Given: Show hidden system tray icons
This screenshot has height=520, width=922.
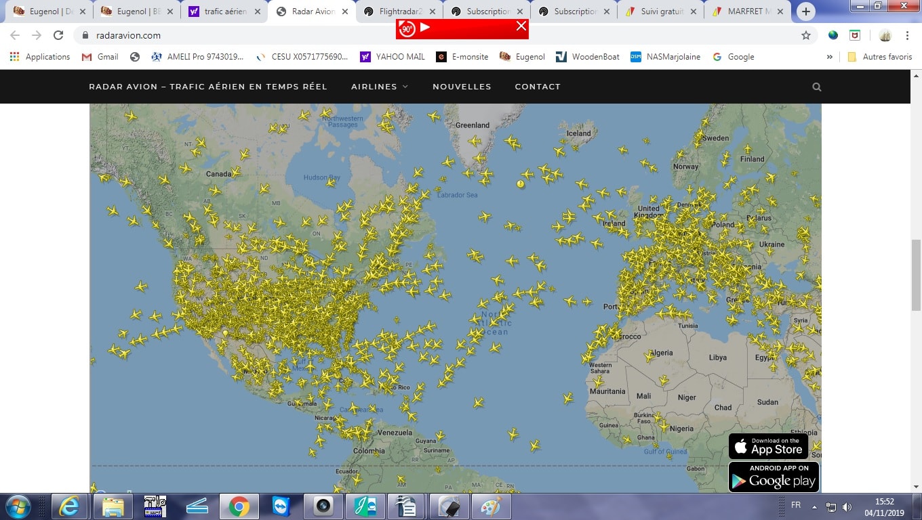Looking at the screenshot, I should 814,507.
